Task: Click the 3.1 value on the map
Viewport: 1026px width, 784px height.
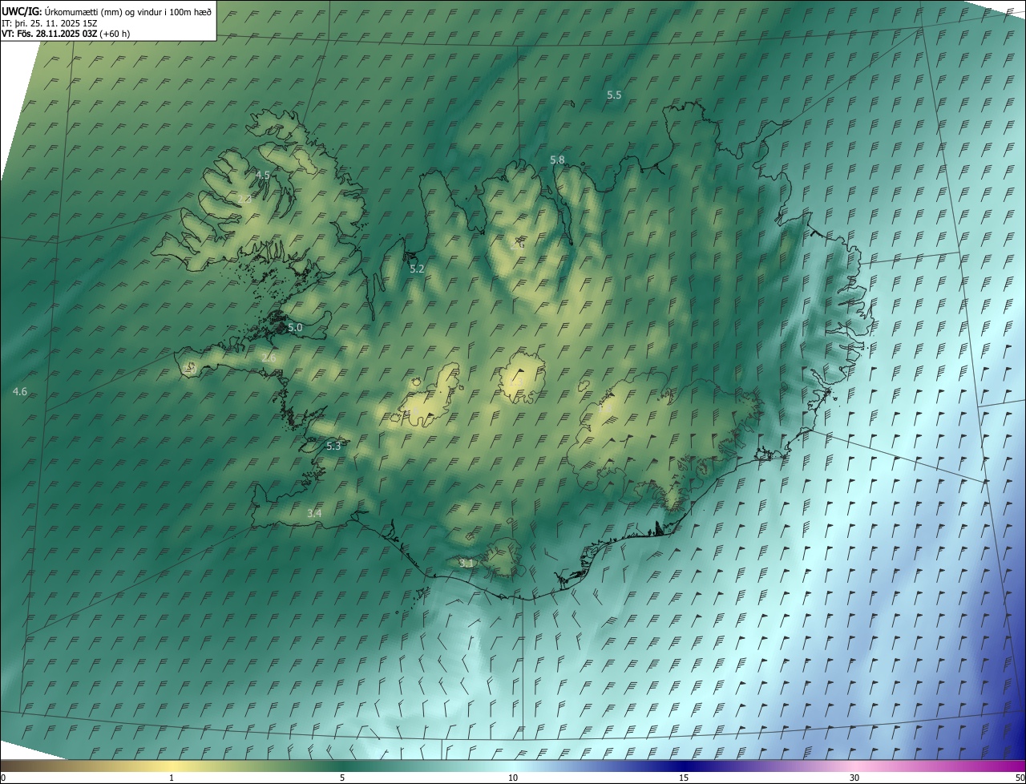Action: click(x=467, y=564)
